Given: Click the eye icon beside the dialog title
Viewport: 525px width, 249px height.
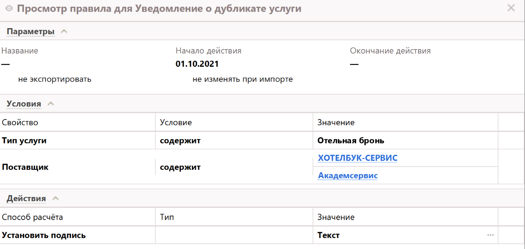Looking at the screenshot, I should (9, 8).
